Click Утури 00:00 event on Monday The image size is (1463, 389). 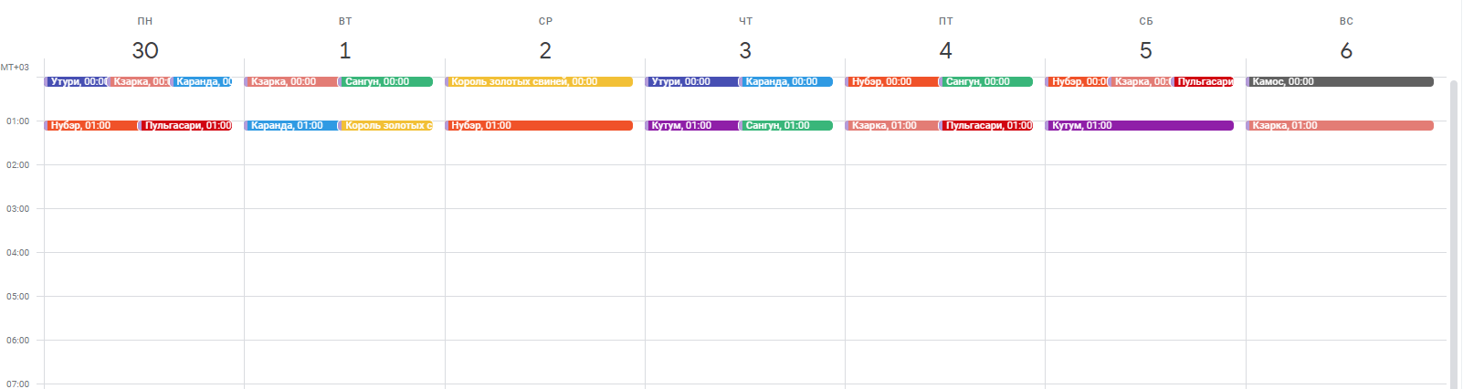(76, 82)
